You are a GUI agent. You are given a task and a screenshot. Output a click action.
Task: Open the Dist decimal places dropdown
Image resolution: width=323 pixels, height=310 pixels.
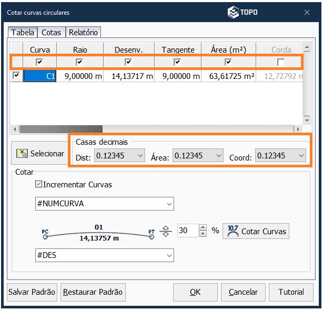140,156
